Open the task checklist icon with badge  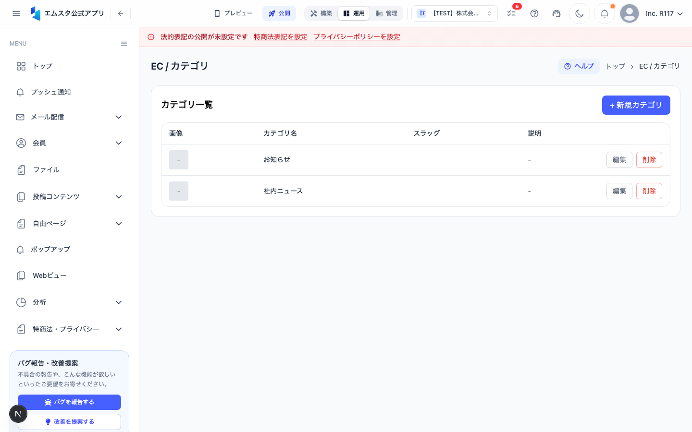point(511,13)
